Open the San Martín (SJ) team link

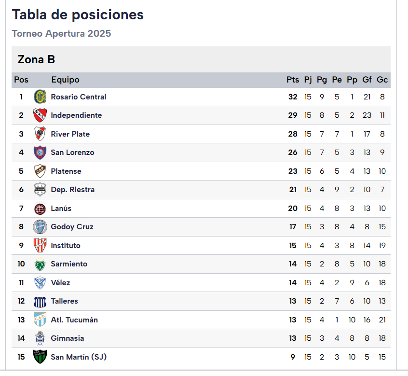[79, 357]
